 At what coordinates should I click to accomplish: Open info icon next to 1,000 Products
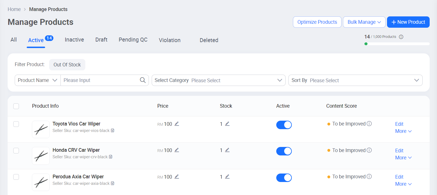(401, 37)
